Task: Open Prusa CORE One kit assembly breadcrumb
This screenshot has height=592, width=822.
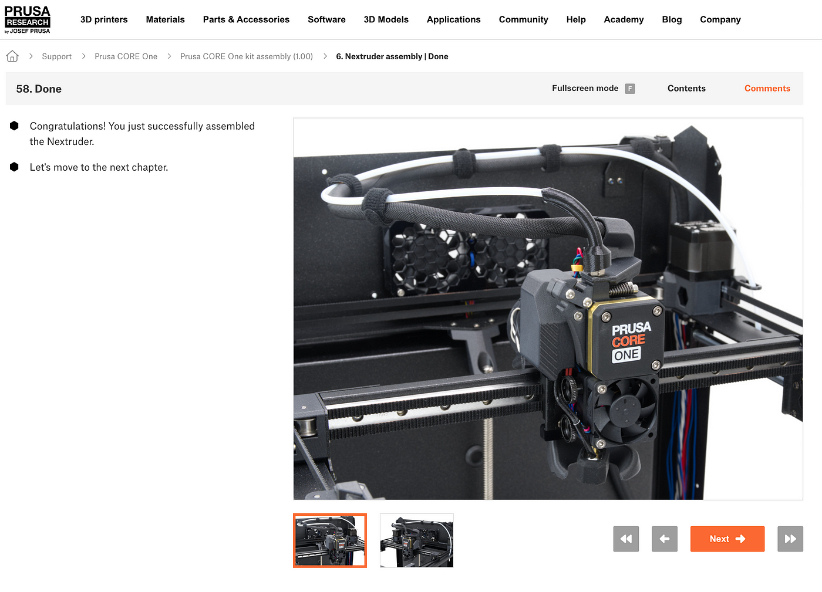Action: (247, 56)
